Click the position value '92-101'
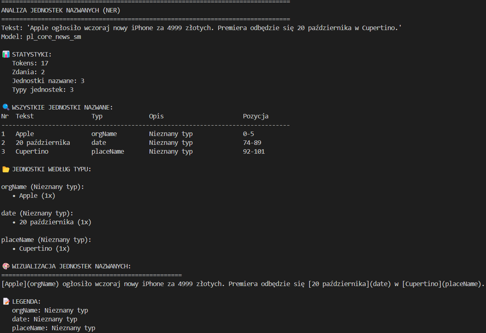Image resolution: width=486 pixels, height=333 pixels. [254, 151]
